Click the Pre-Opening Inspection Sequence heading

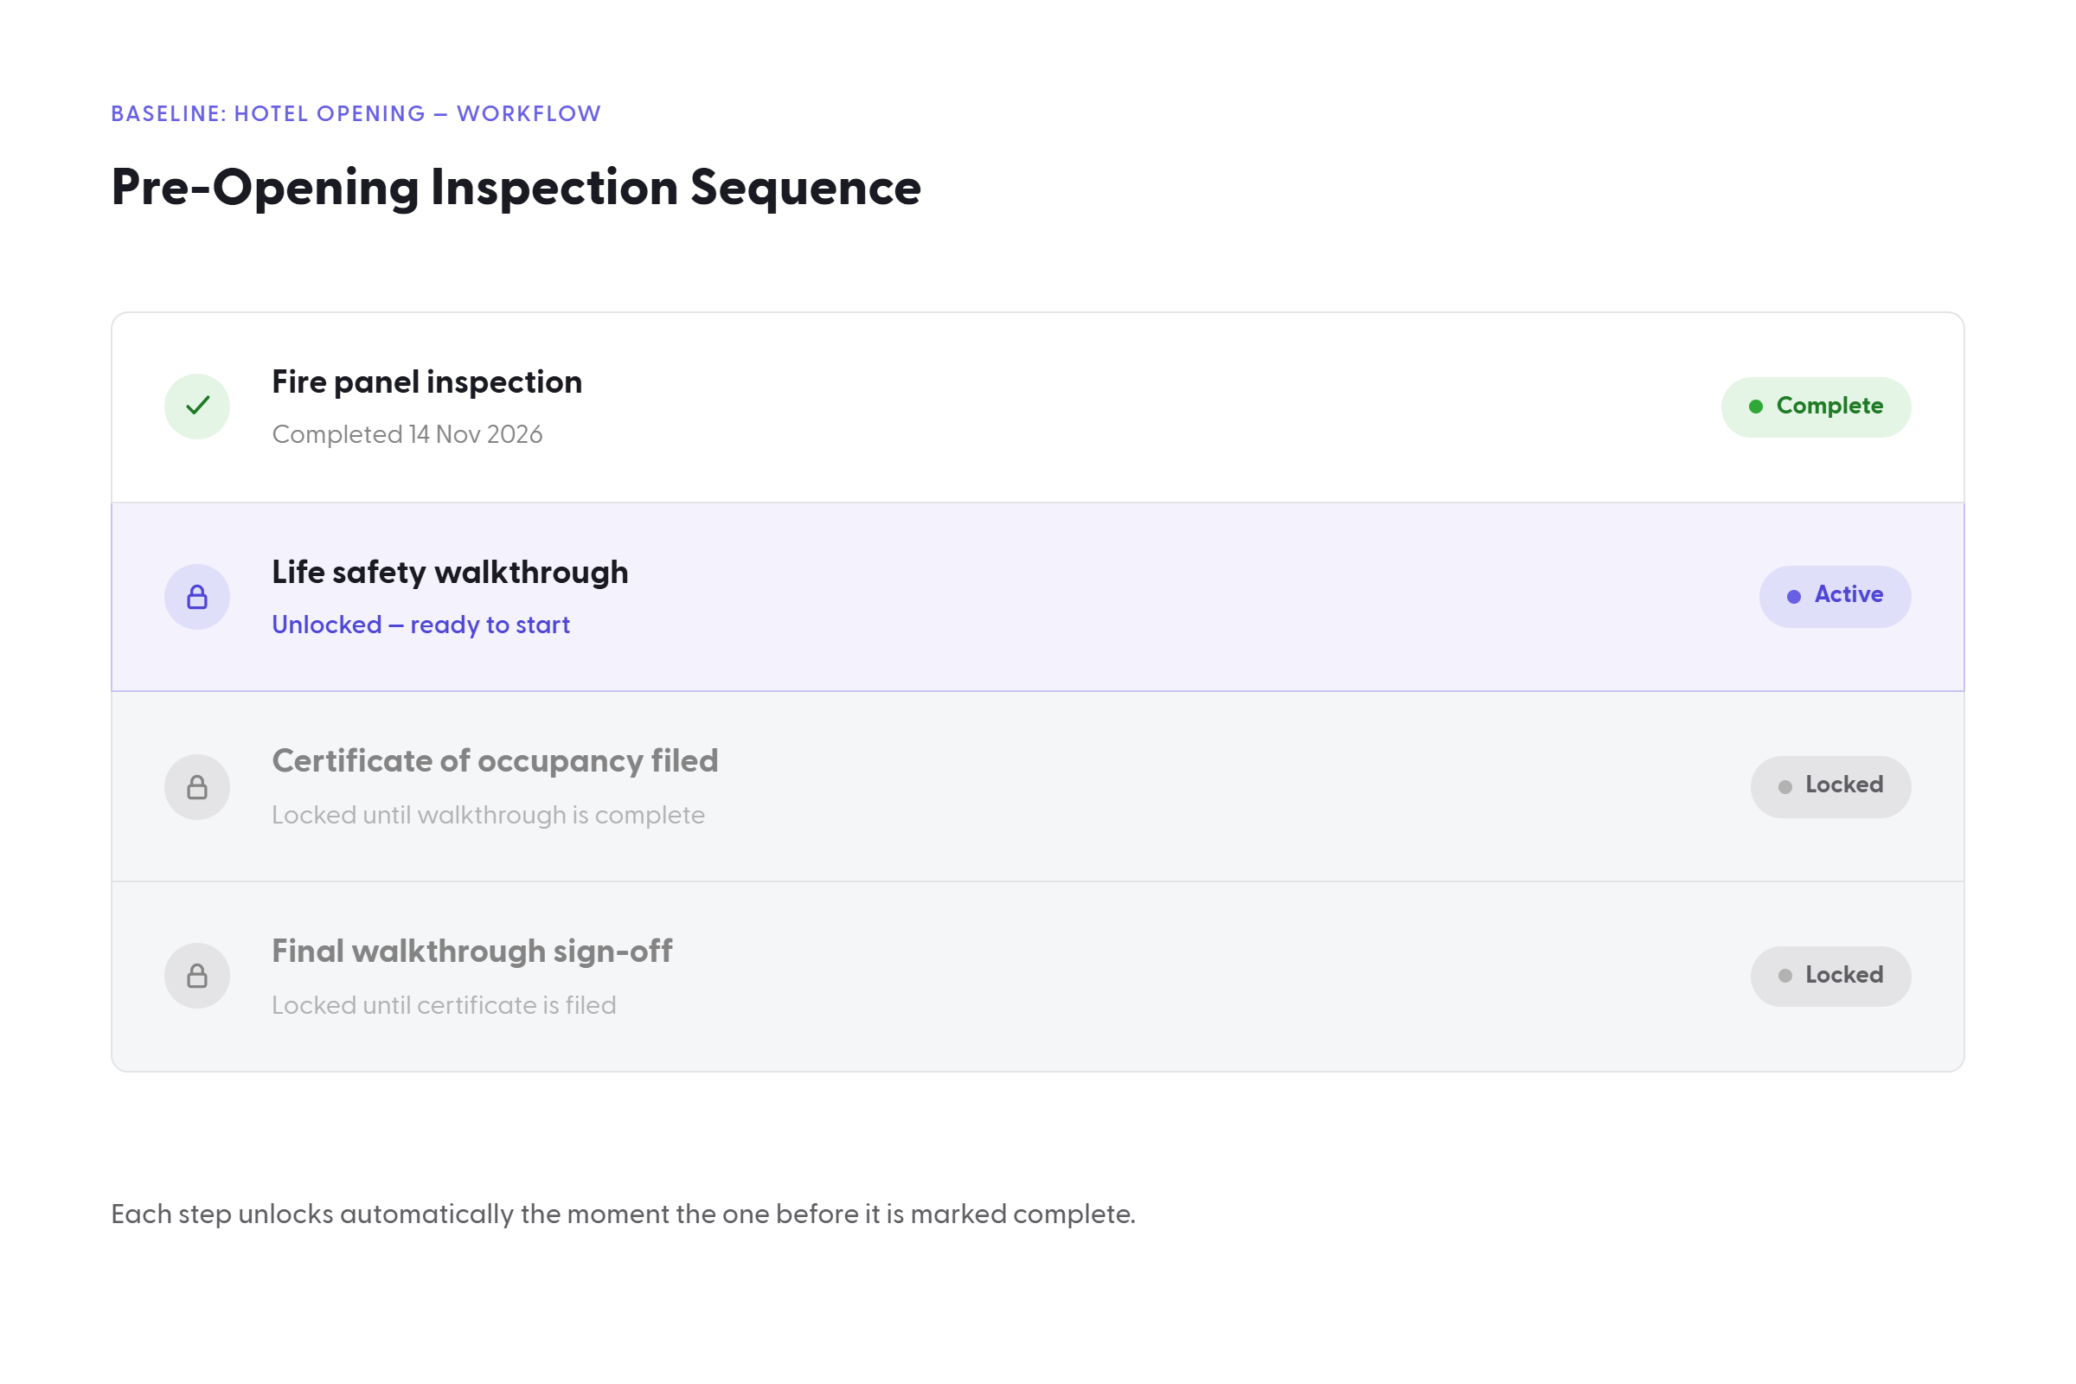click(x=516, y=188)
